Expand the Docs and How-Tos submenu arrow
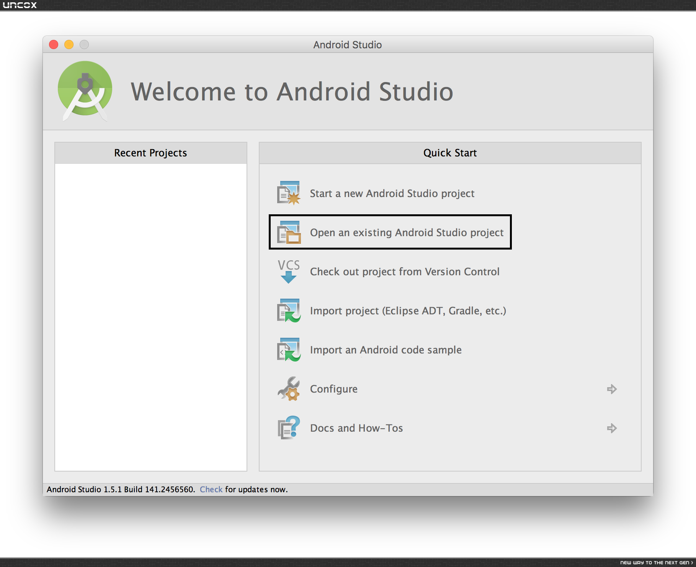Image resolution: width=696 pixels, height=567 pixels. 612,428
